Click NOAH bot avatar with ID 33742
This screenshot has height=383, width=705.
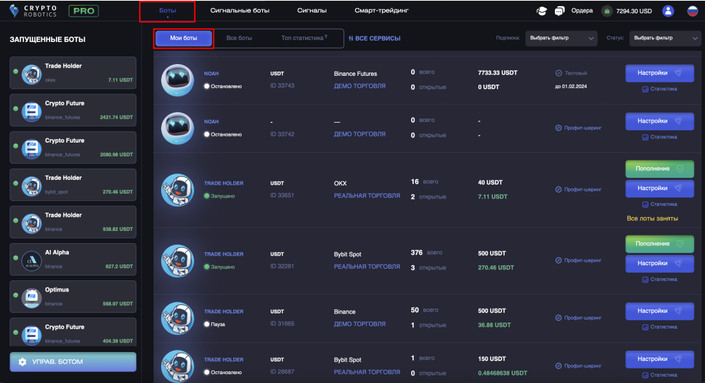(178, 128)
